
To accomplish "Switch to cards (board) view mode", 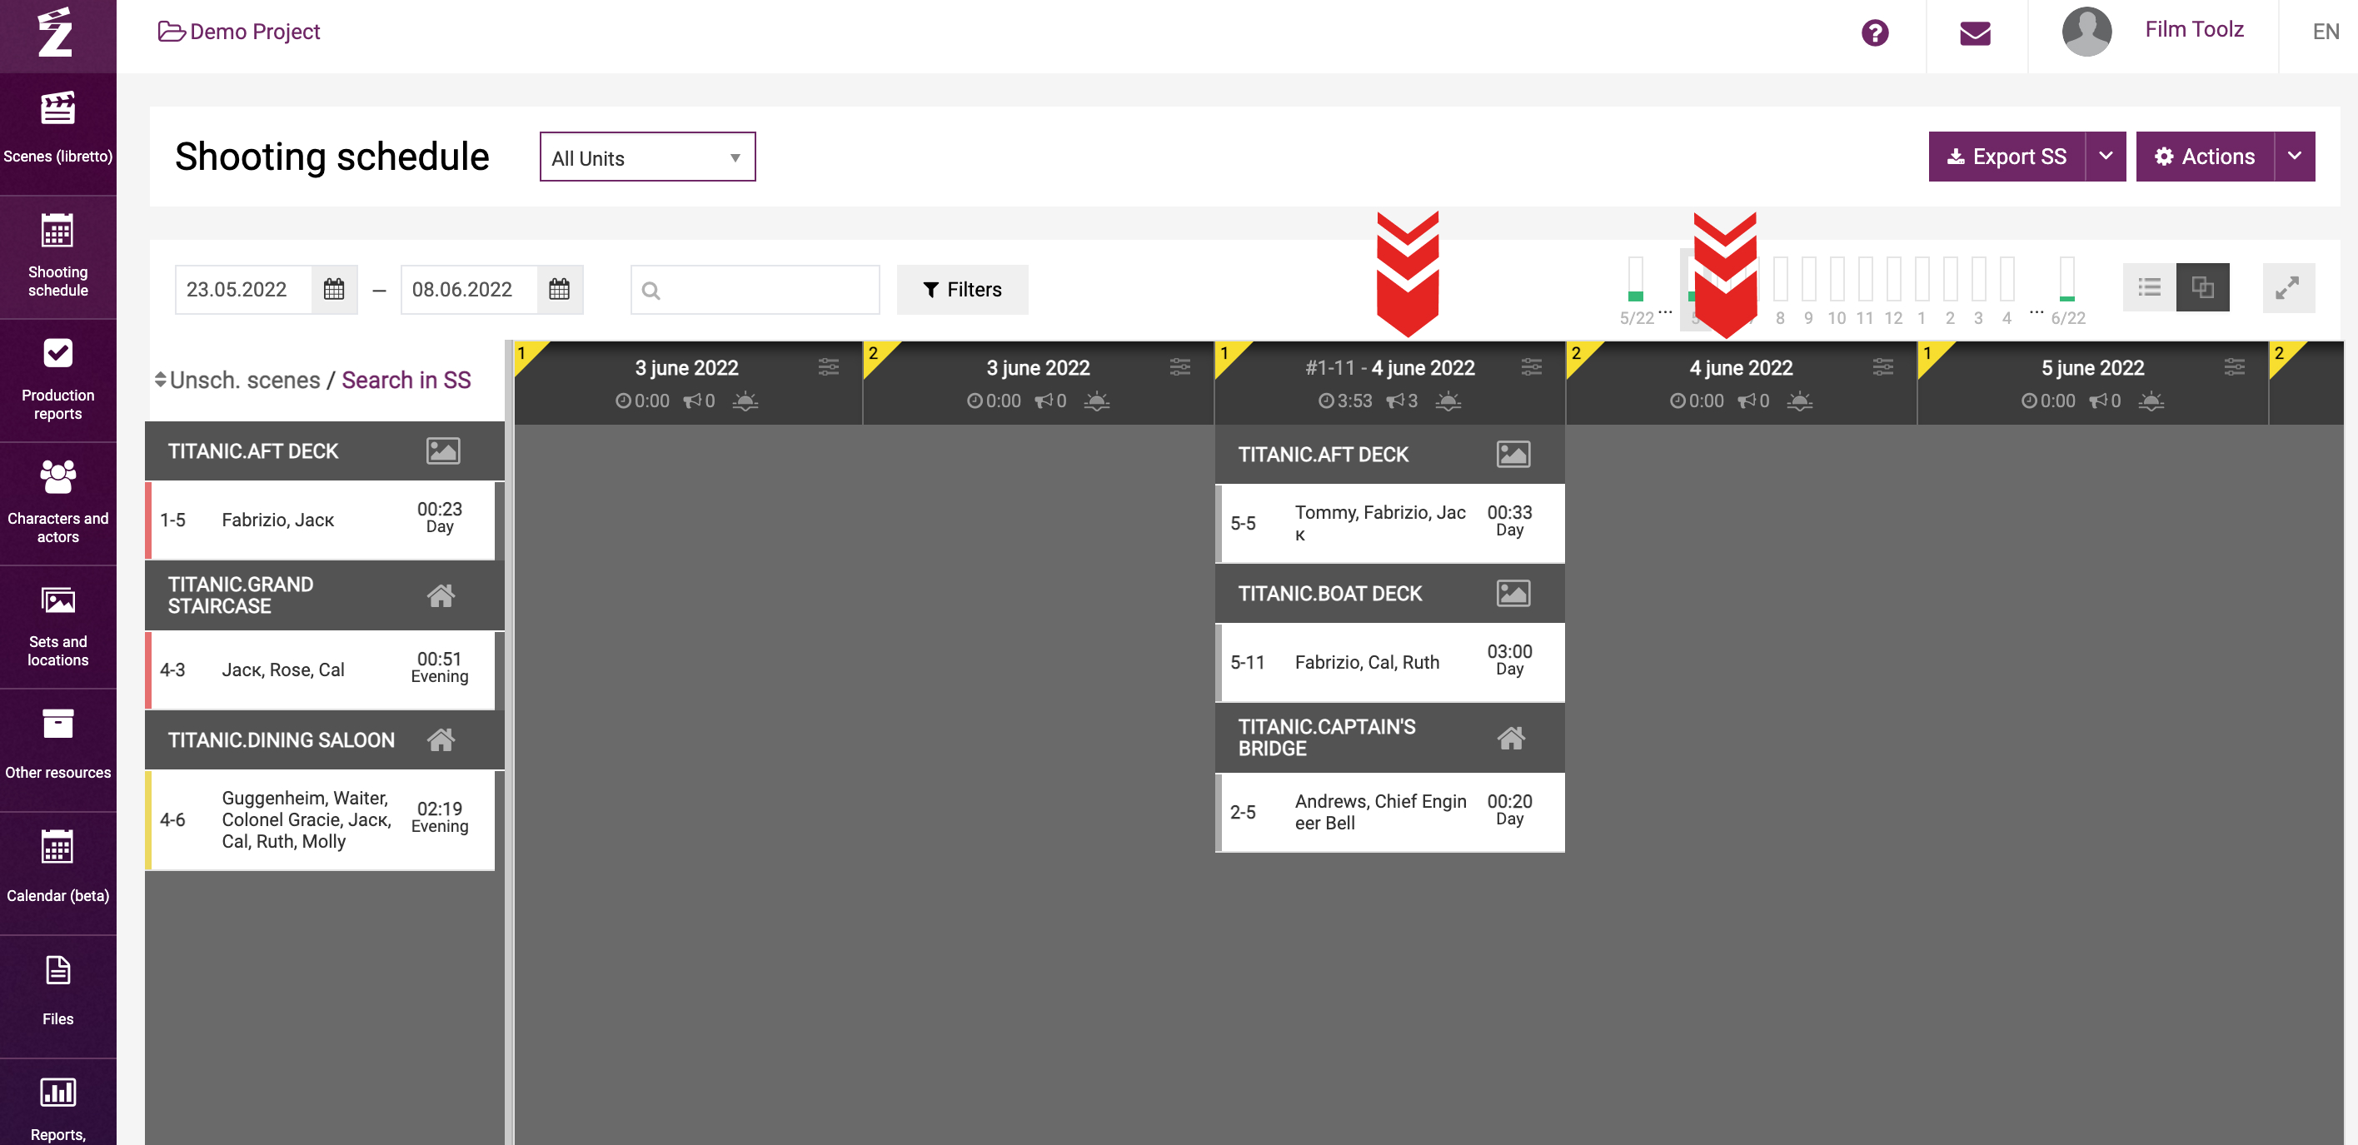I will (x=2202, y=287).
